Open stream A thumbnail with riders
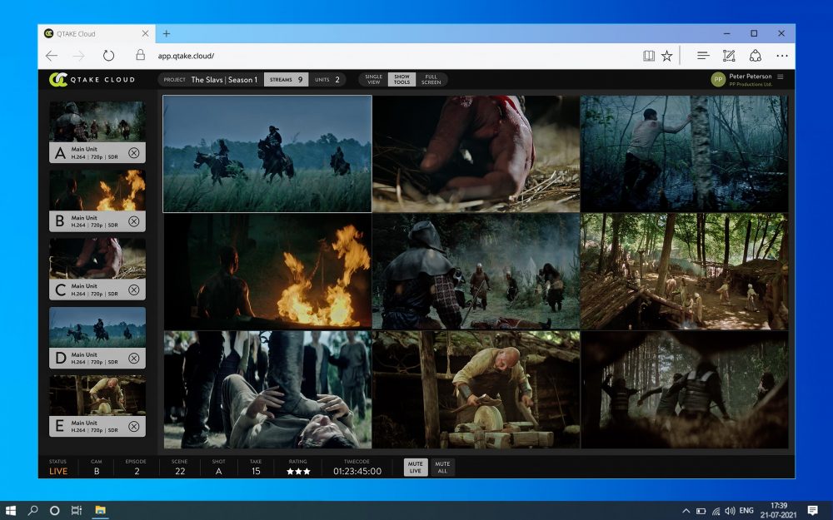 point(97,121)
